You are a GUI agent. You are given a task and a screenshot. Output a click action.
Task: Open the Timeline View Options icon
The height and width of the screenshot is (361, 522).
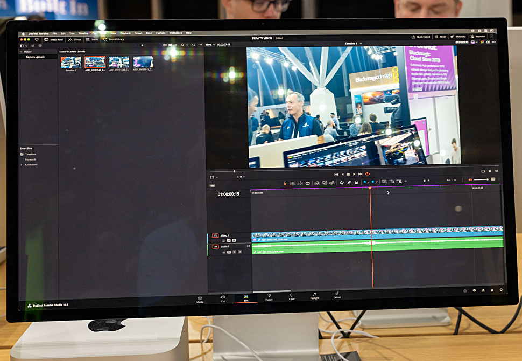click(x=212, y=185)
